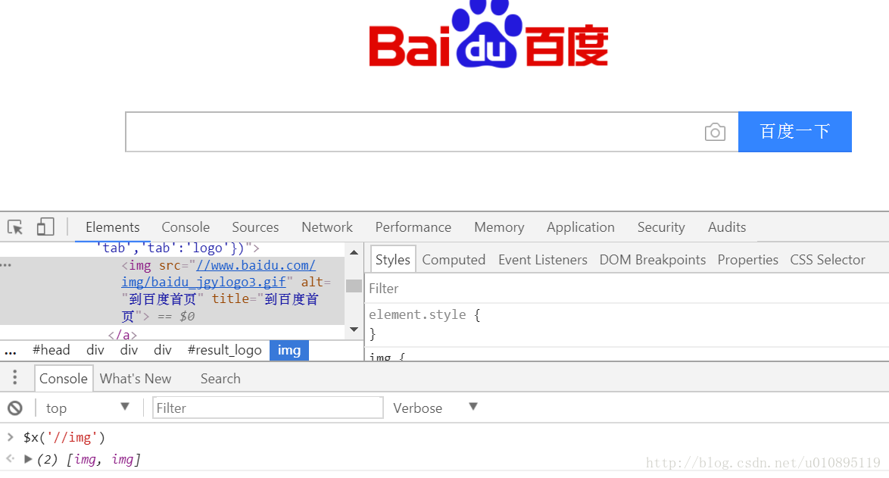The image size is (889, 478).
Task: Click the Styles Filter input field
Action: [x=626, y=288]
